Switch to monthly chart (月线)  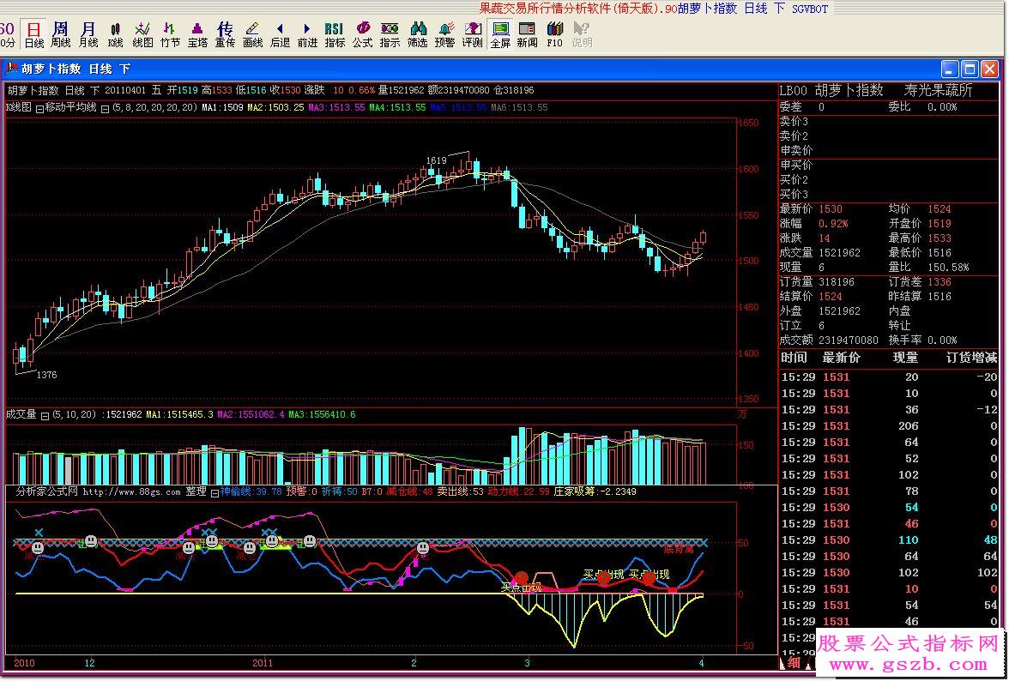point(88,34)
